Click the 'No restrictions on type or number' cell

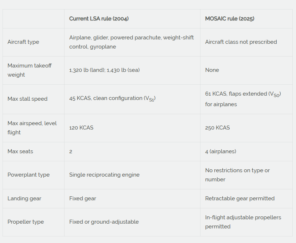tap(237, 175)
